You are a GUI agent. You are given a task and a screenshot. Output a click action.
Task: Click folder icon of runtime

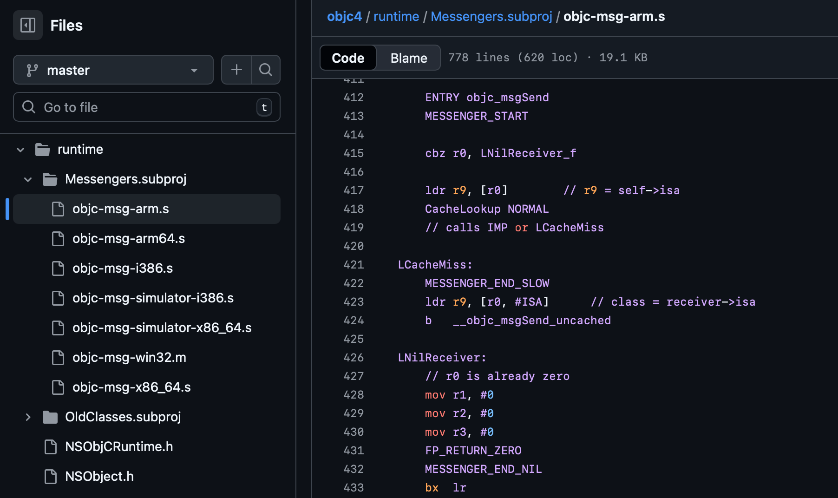(x=42, y=150)
